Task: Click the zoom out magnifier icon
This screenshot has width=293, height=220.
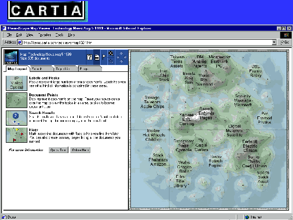Action: click(111, 60)
